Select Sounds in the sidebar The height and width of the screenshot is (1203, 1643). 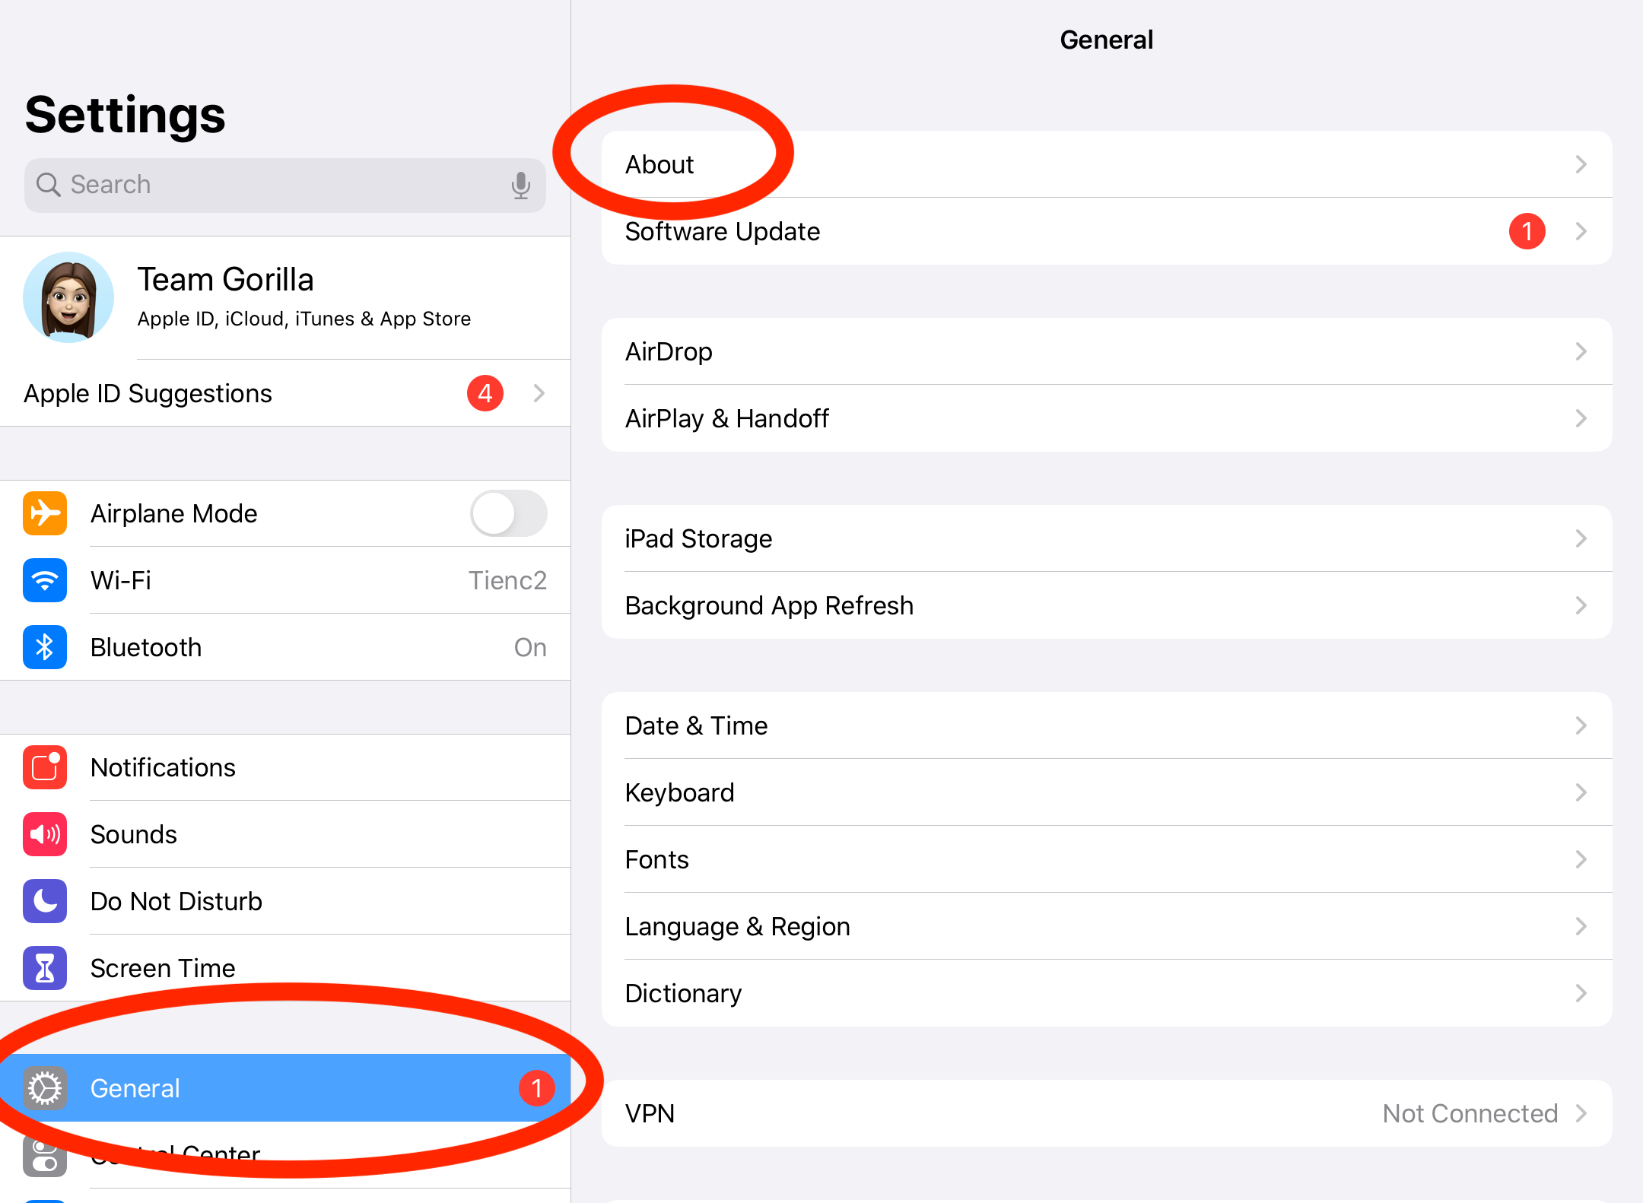point(285,834)
